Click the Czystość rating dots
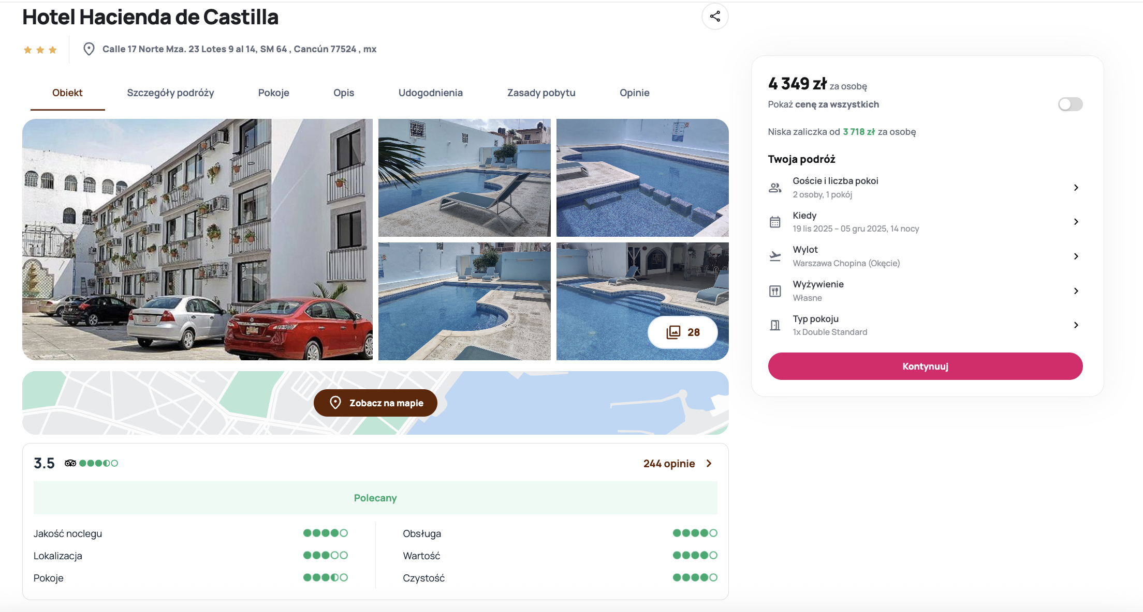The image size is (1143, 612). (695, 577)
